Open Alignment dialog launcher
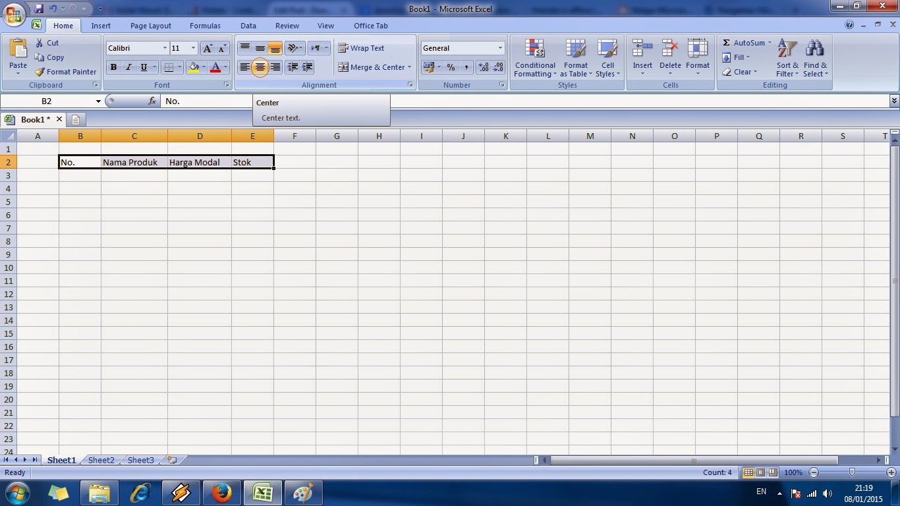 [x=410, y=85]
